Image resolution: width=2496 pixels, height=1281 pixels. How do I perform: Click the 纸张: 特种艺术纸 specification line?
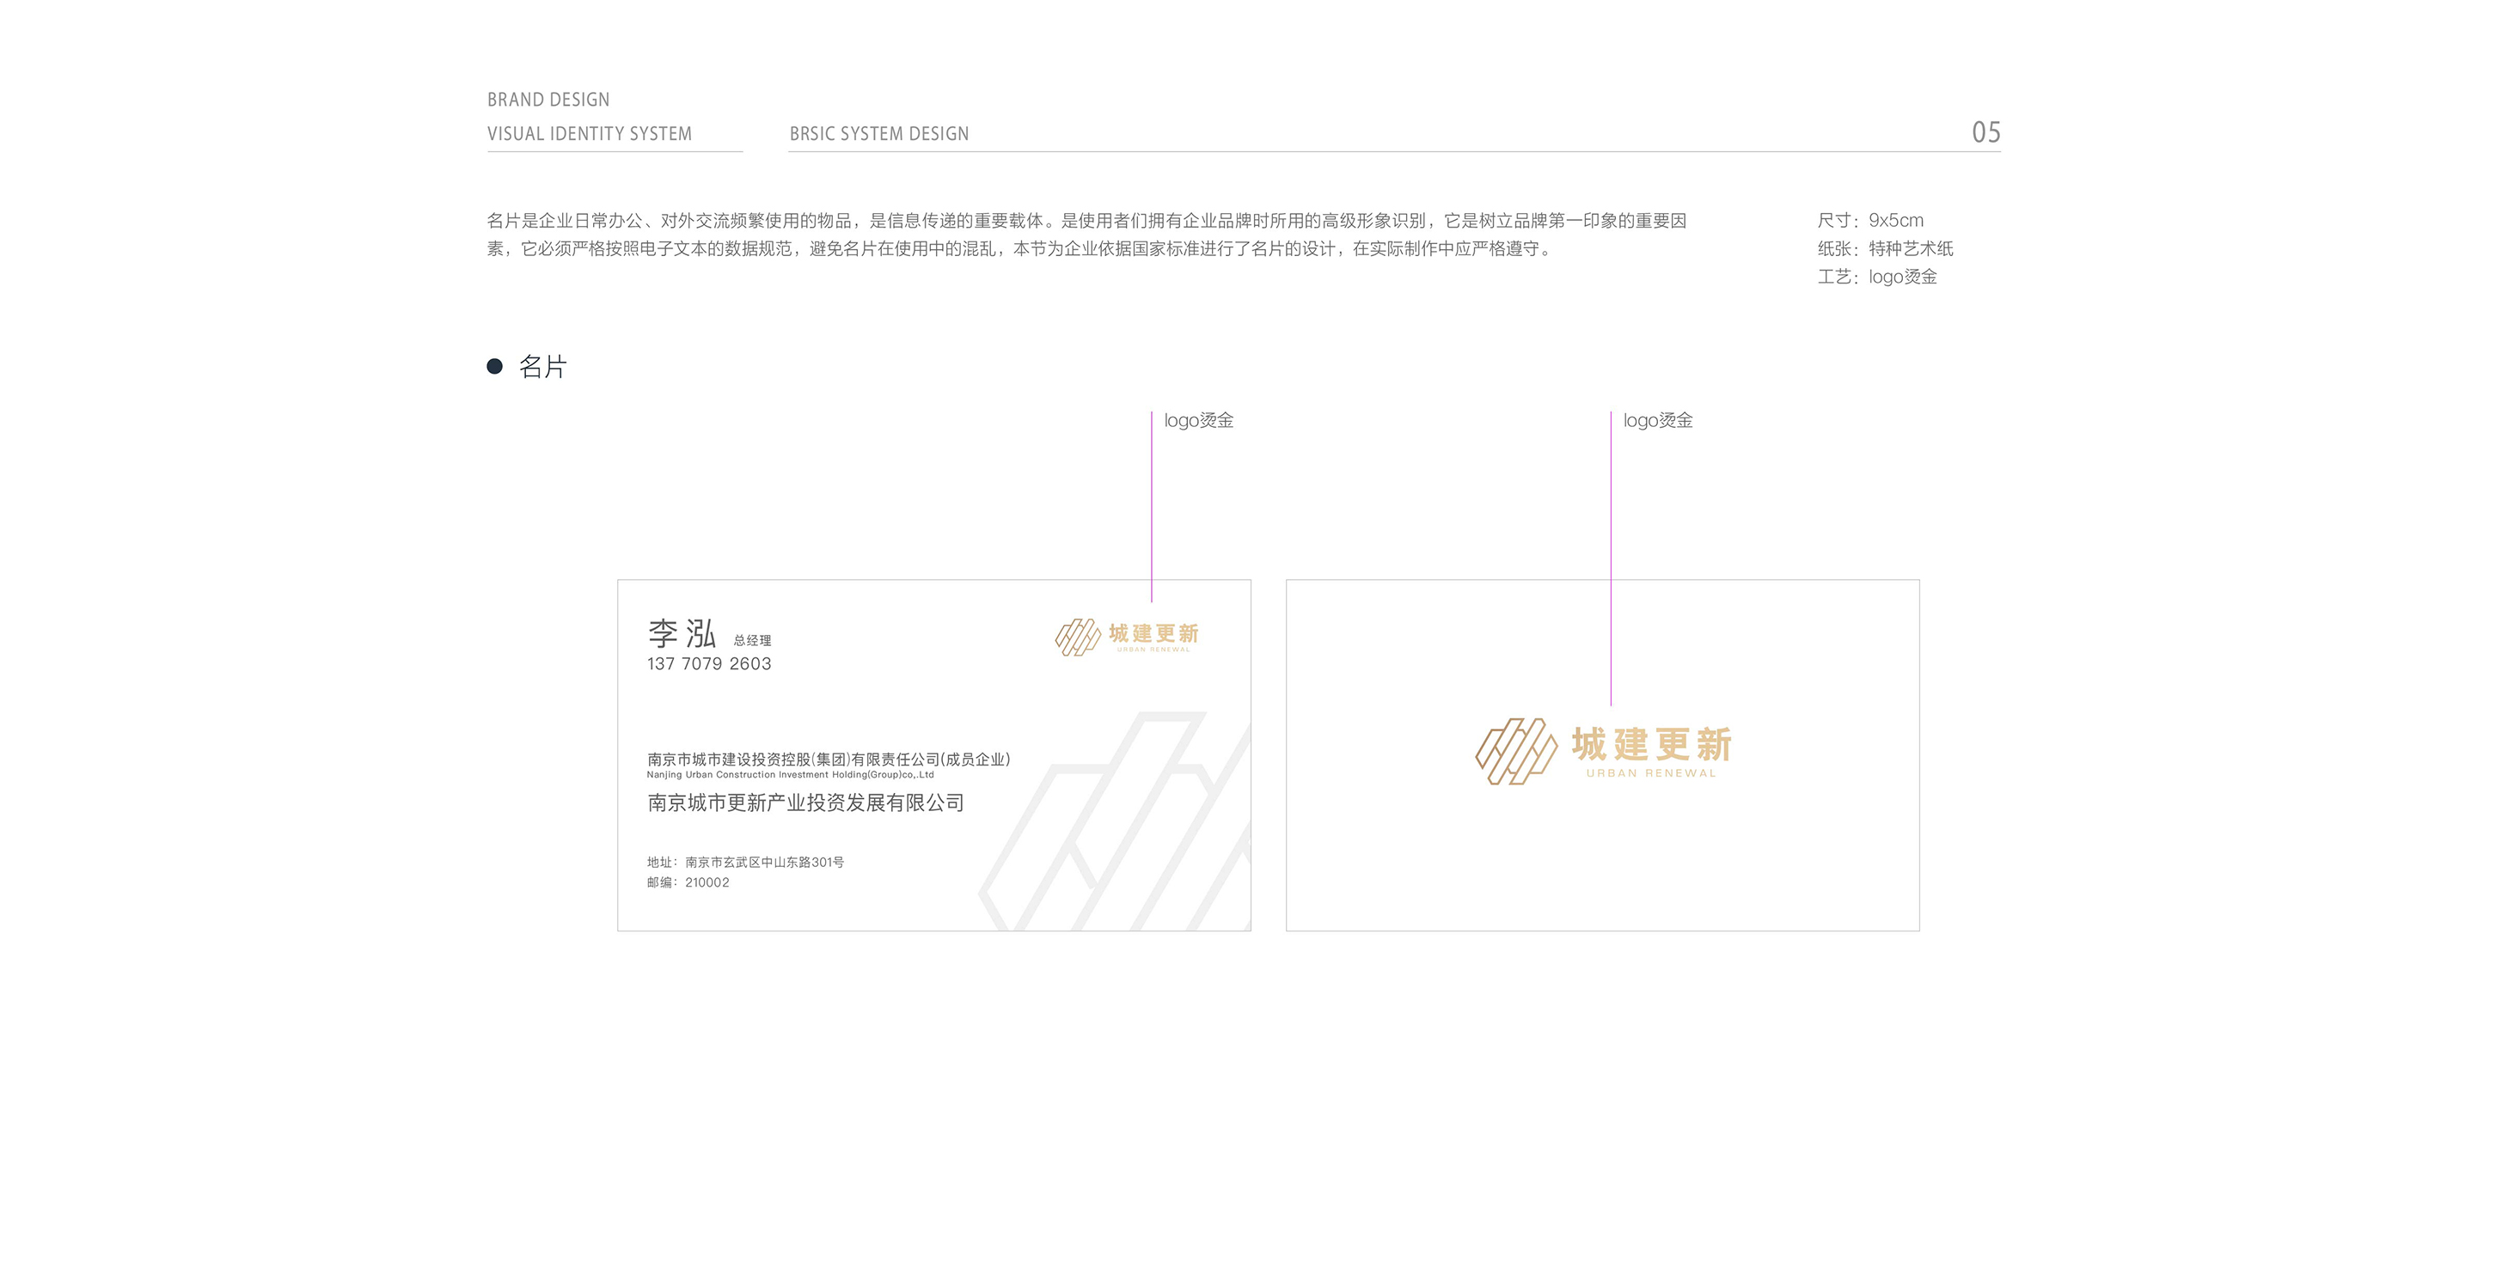point(1886,249)
